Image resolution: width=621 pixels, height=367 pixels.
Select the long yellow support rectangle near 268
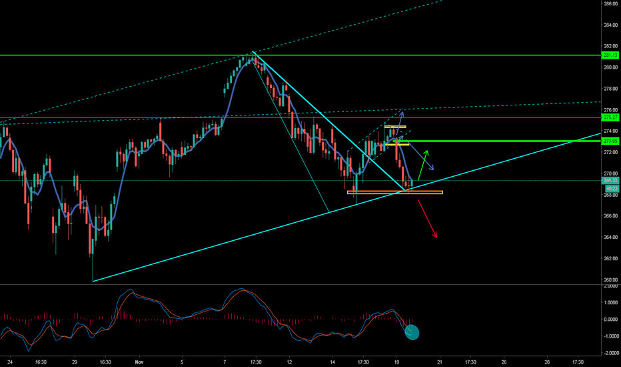pyautogui.click(x=395, y=192)
